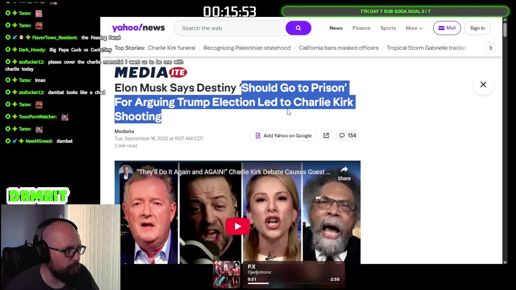Click FlavorTown_Resident username in chat

point(55,37)
